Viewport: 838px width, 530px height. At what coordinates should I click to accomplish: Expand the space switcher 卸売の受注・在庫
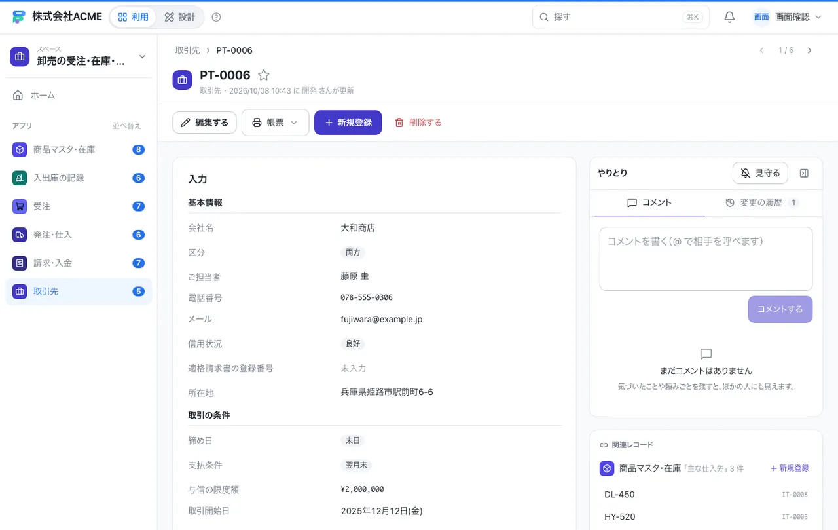(79, 57)
